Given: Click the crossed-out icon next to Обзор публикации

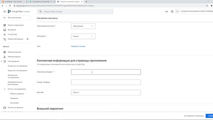Looking at the screenshot, I should [x=28, y=39].
